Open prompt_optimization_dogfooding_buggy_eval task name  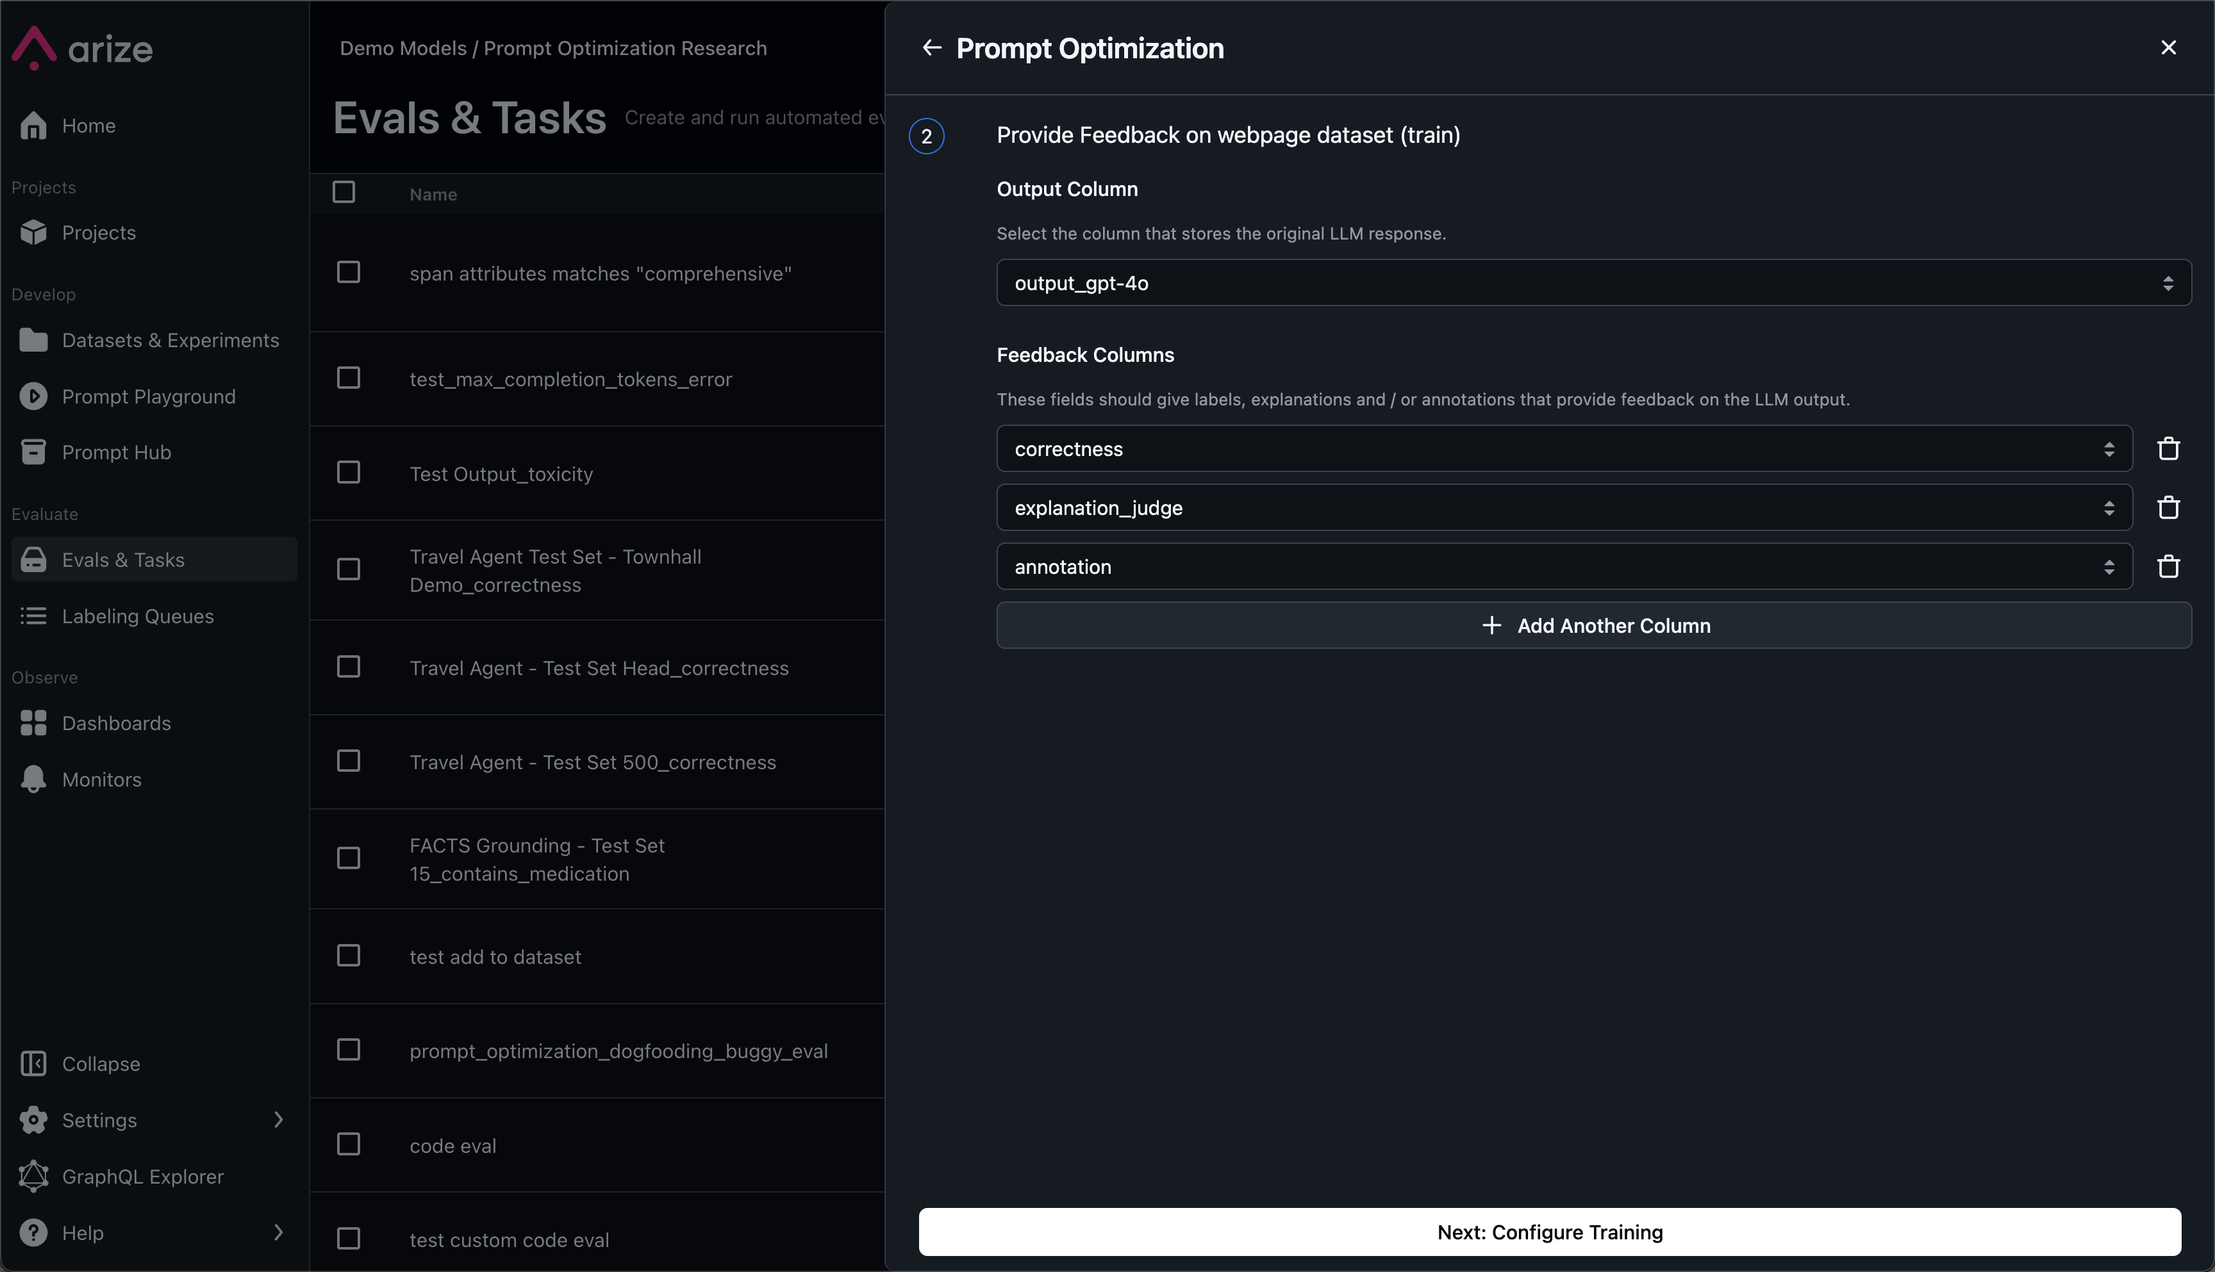[x=619, y=1052]
